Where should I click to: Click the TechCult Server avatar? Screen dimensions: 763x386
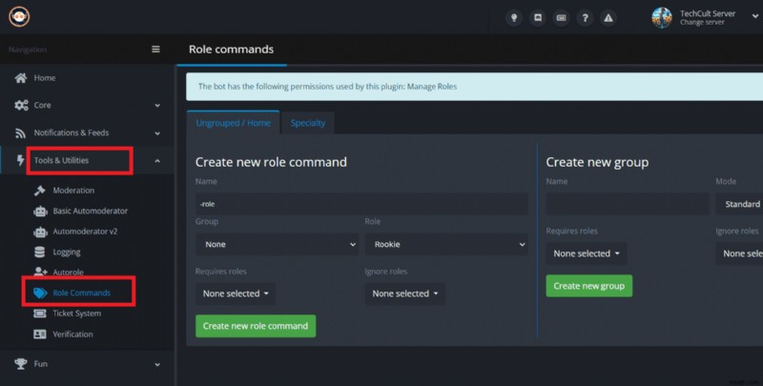click(662, 17)
